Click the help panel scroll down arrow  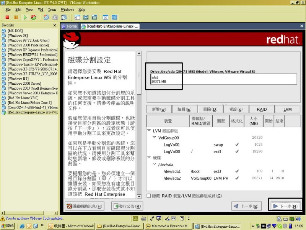click(139, 197)
